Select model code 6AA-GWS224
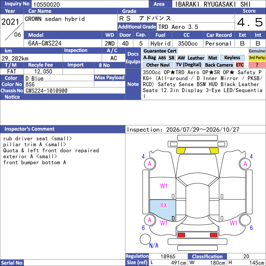This screenshot has width=266, height=266. coord(45,44)
